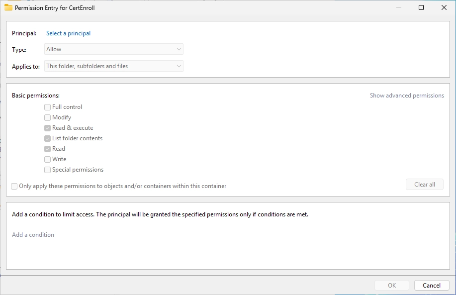Toggle the List folder contents checkbox
The image size is (456, 295).
[x=47, y=138]
